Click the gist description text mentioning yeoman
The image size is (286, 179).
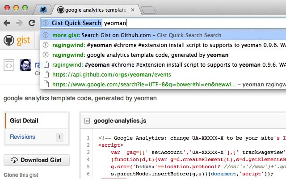point(80,98)
